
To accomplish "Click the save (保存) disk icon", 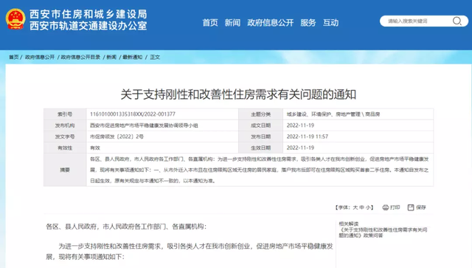I will [x=411, y=207].
